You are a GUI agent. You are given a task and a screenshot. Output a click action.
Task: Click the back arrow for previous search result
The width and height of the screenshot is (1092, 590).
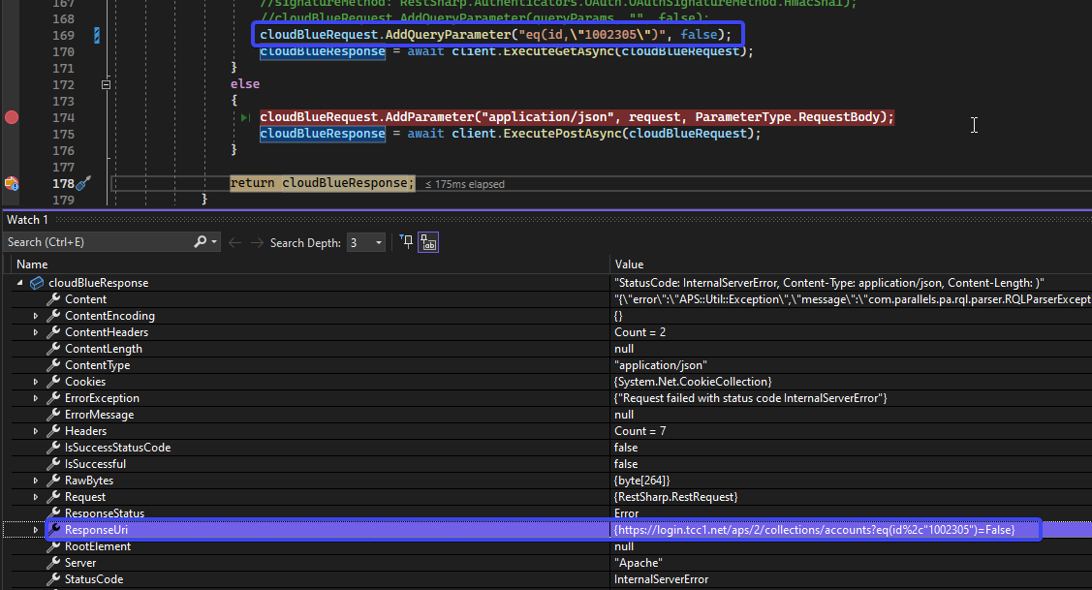[234, 241]
